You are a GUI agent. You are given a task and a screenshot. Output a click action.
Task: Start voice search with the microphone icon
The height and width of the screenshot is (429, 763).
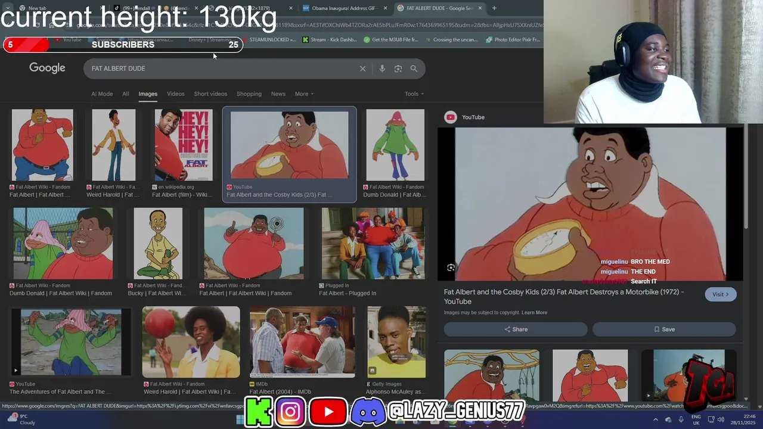coord(382,69)
